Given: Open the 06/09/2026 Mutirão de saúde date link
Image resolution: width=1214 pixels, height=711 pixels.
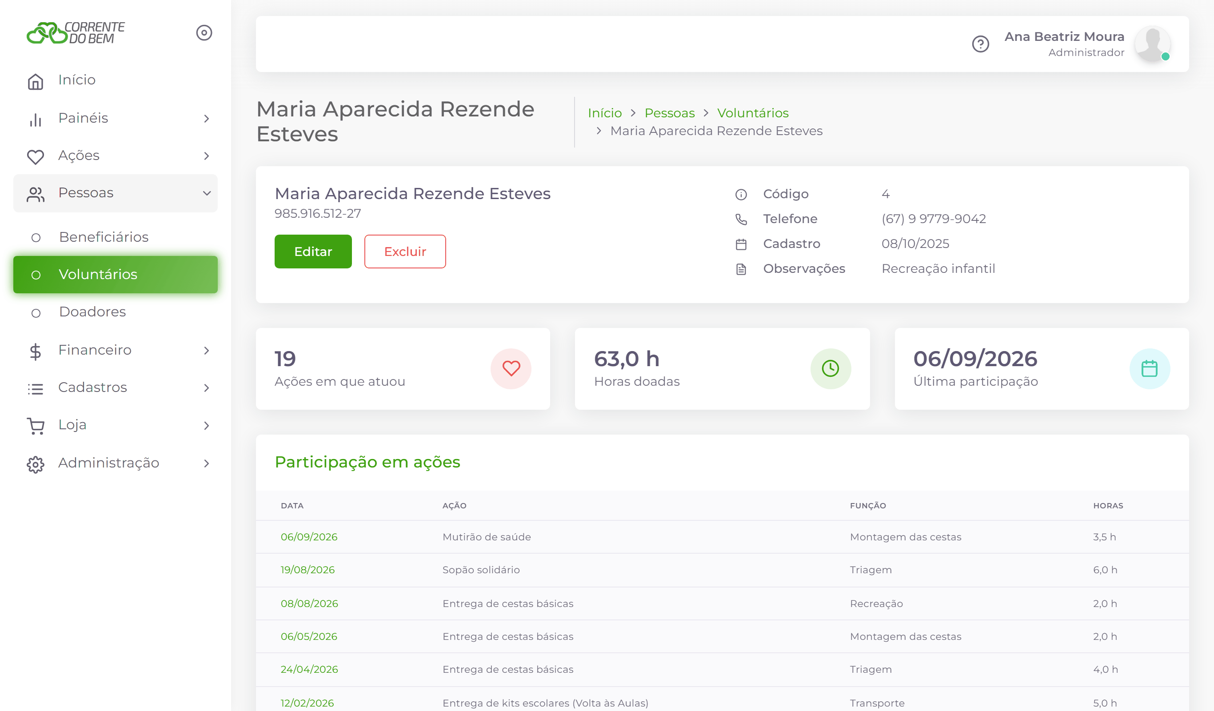Looking at the screenshot, I should click(309, 537).
